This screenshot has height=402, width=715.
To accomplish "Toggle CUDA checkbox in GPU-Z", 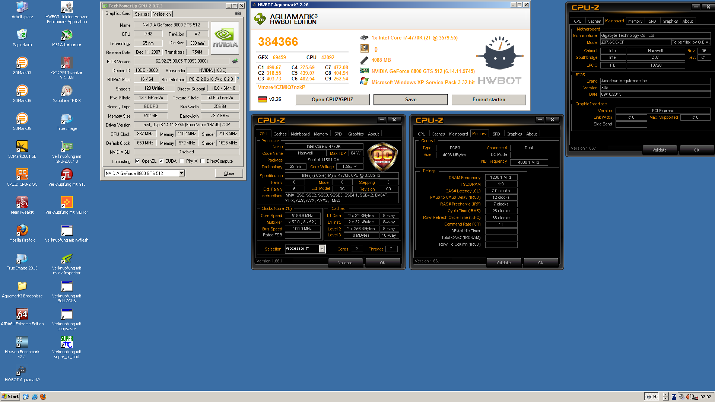I will 161,161.
